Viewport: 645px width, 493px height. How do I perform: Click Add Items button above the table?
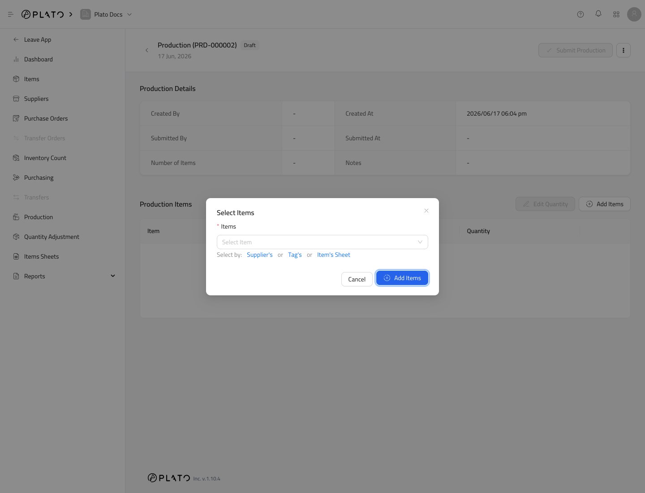[x=605, y=204]
